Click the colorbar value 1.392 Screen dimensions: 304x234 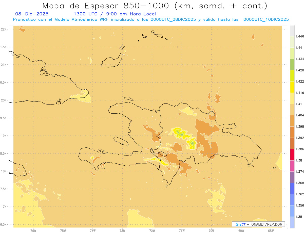coord(300,138)
